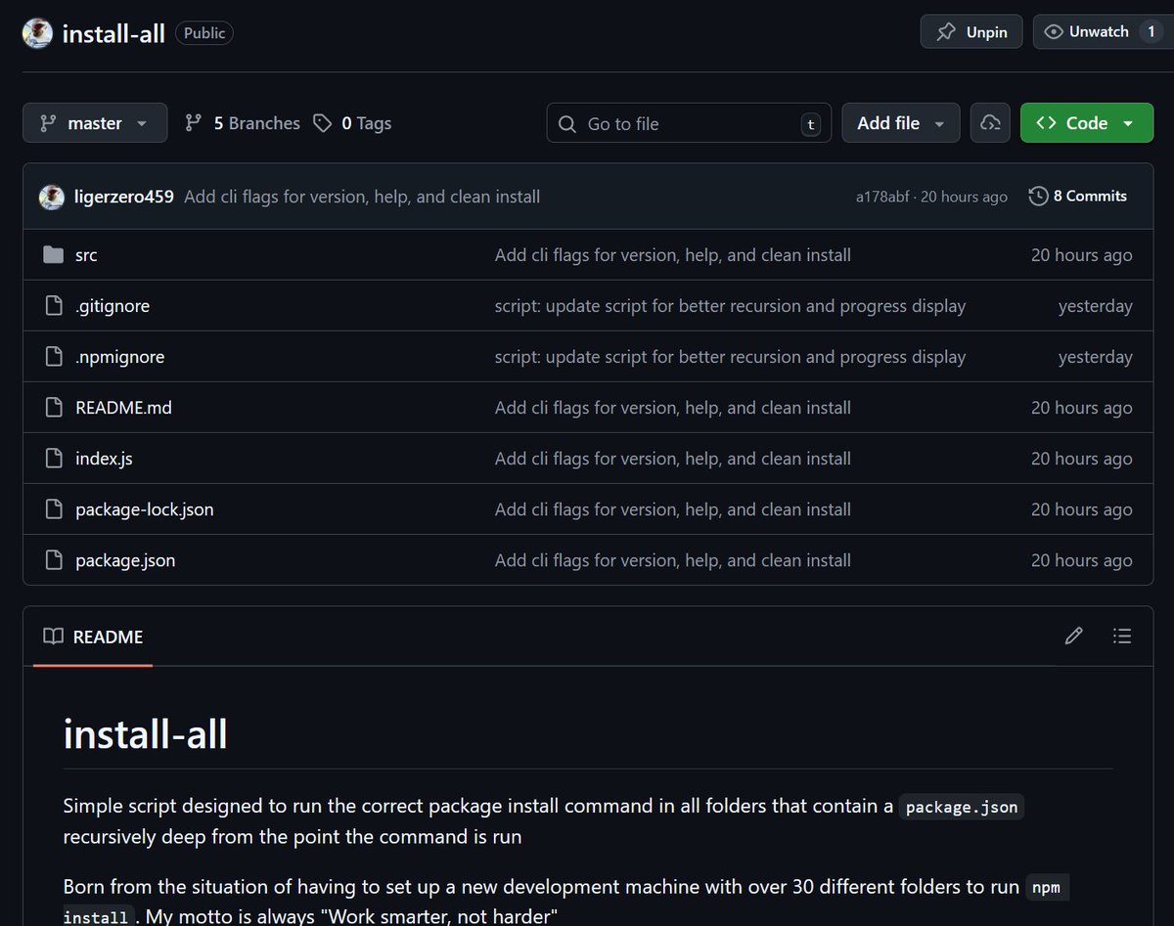Open the green Code dropdown

[1087, 123]
